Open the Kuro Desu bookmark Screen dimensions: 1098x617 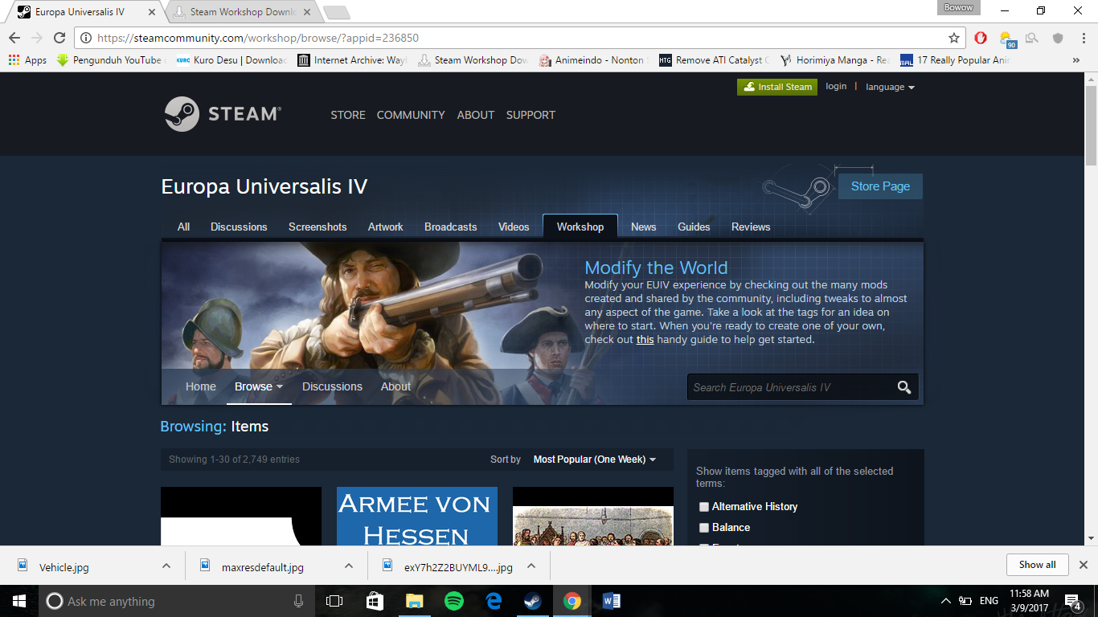point(231,60)
